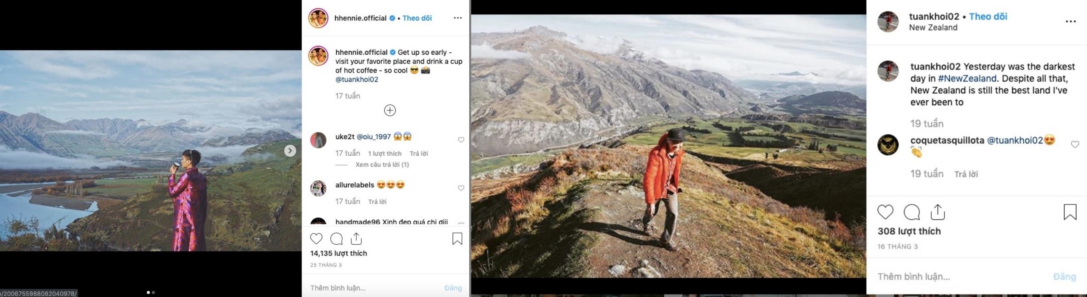Like the hhennie.official post with heart icon
Image resolution: width=1087 pixels, height=297 pixels.
[316, 239]
